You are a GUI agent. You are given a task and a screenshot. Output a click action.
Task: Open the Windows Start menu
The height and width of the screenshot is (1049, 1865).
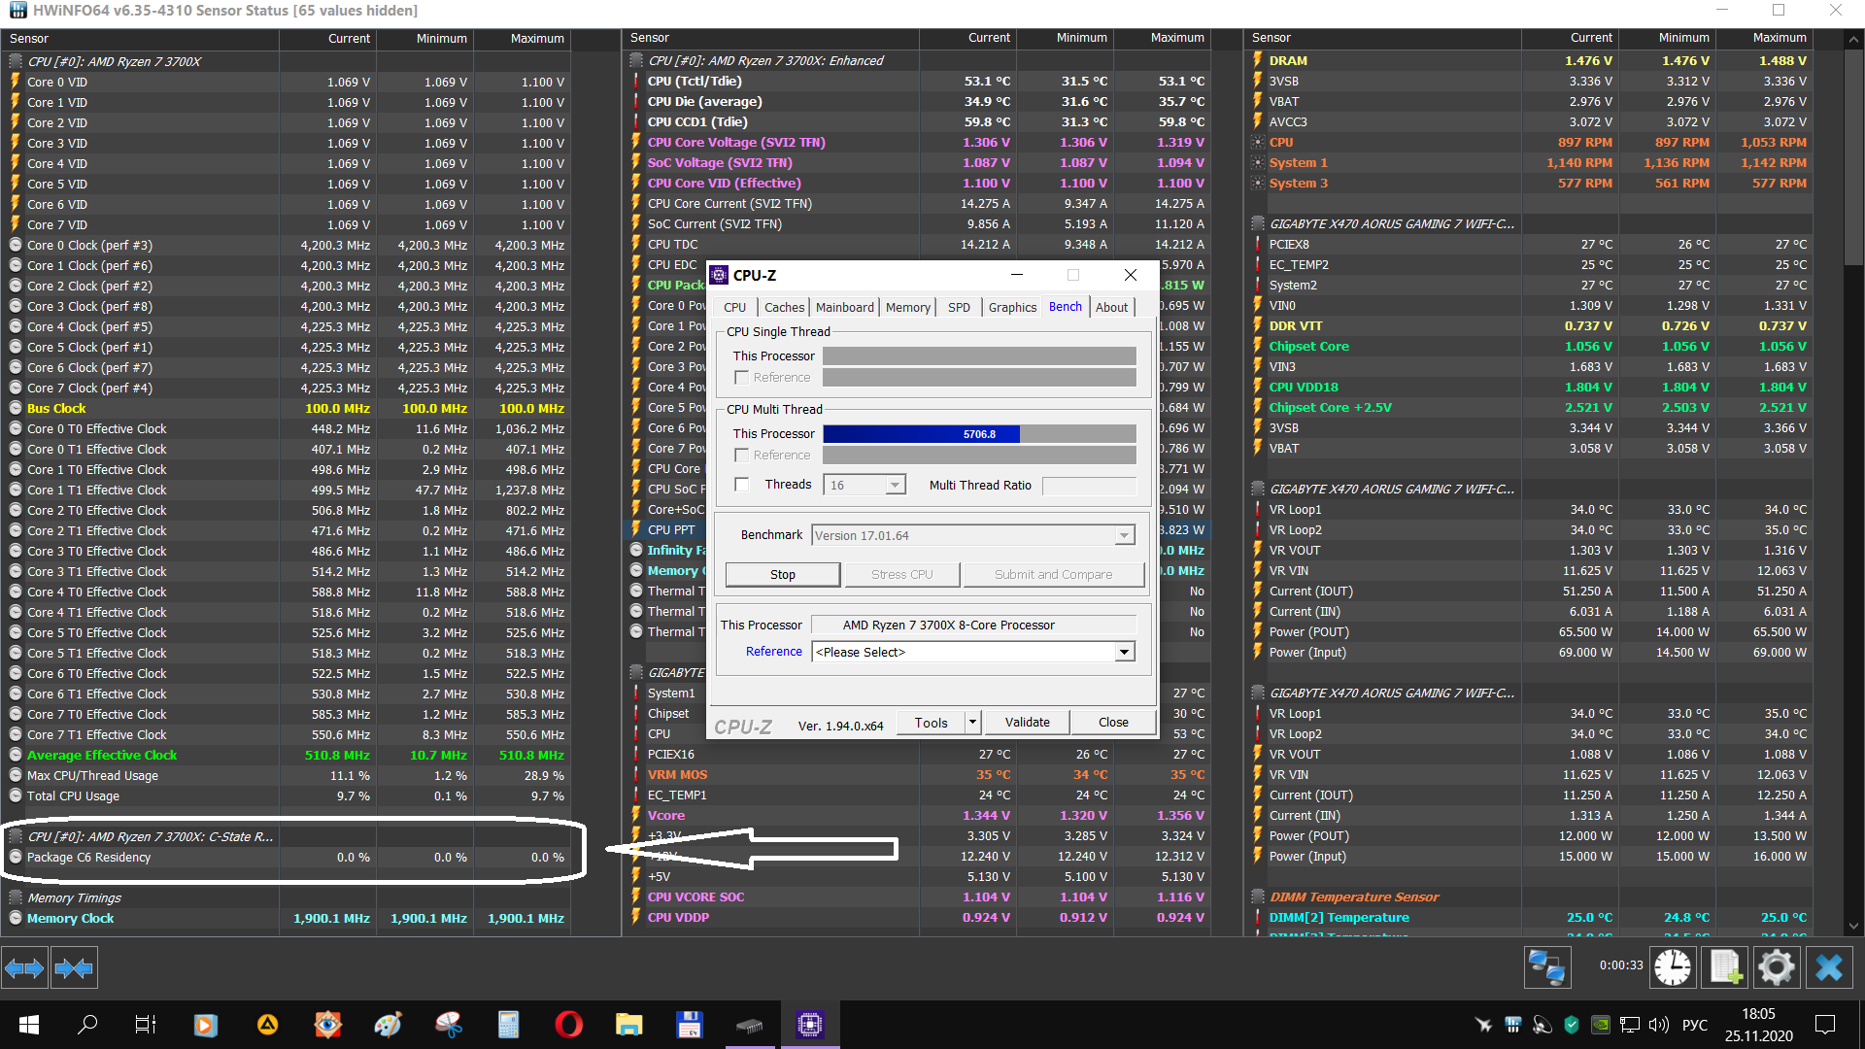pyautogui.click(x=29, y=1025)
